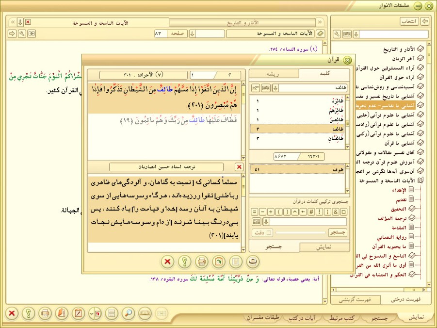Click the red X icon in Quran dialog bottom toolbar
This screenshot has width=437, height=328.
coord(167,262)
